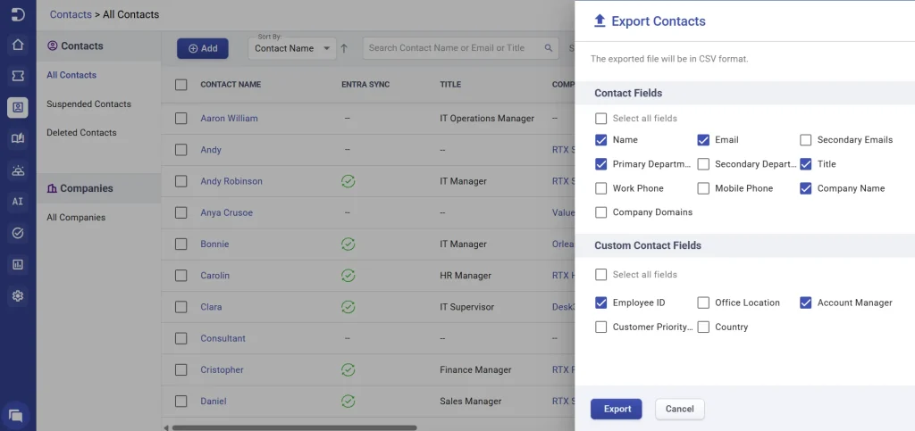Viewport: 915px width, 431px height.
Task: Uncheck the Name field checkbox
Action: pyautogui.click(x=601, y=140)
